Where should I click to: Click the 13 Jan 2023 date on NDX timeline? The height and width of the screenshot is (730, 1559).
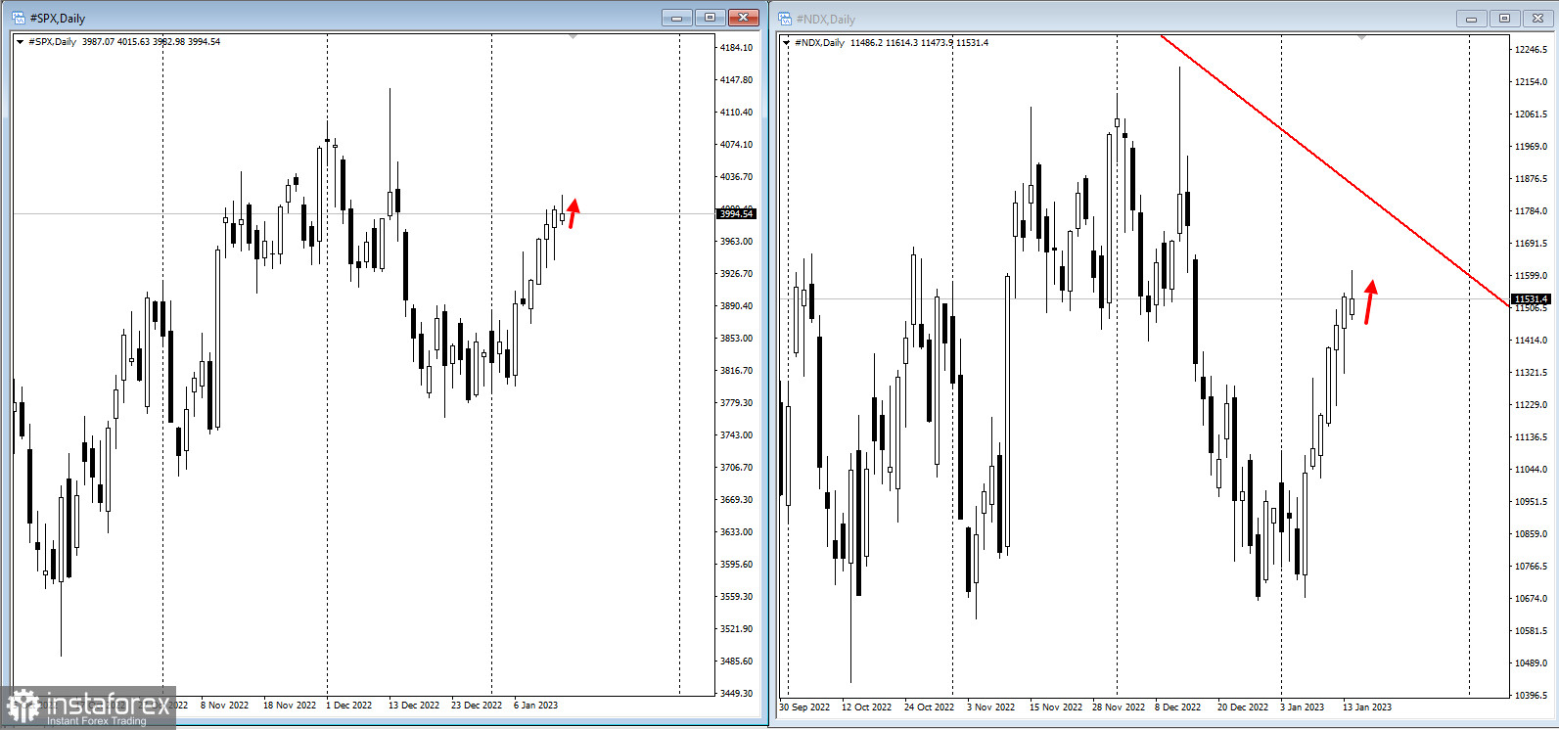point(1367,707)
